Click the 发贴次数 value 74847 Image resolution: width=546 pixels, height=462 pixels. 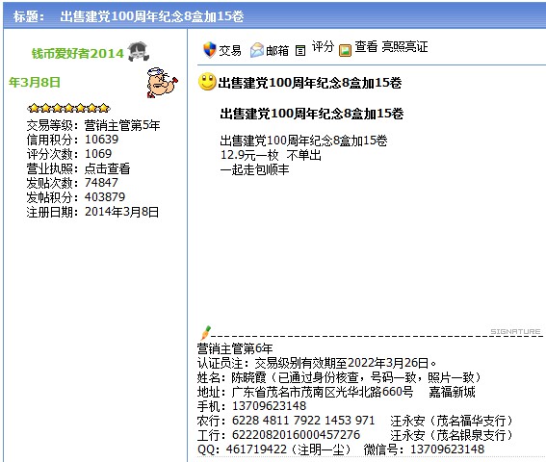point(101,183)
